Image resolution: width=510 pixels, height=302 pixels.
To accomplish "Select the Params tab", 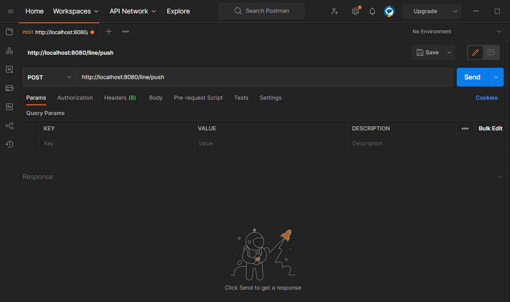I will tap(36, 98).
